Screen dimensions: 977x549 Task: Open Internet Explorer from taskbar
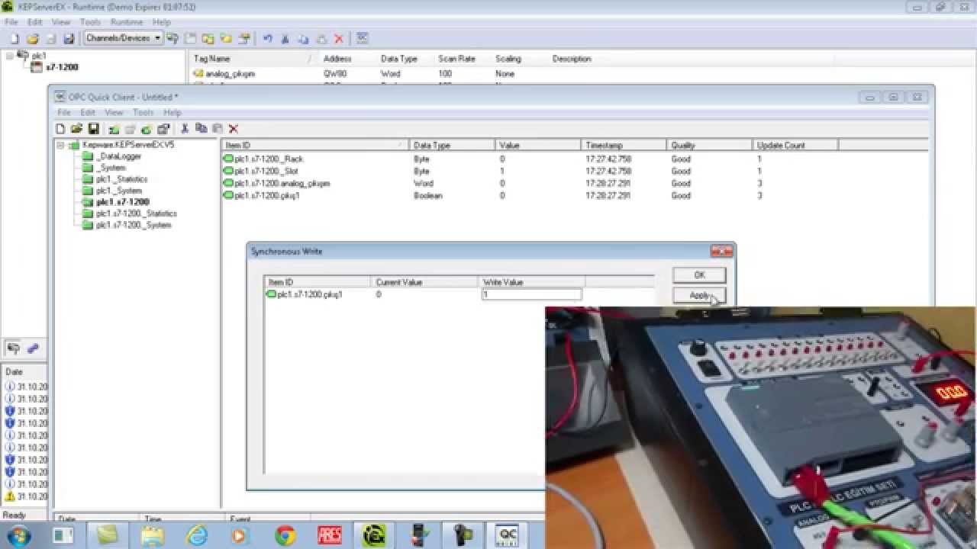click(197, 535)
